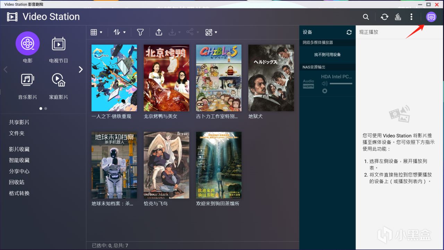444x250 pixels.
Task: Open 影片收藏 in the sidebar
Action: tap(19, 149)
